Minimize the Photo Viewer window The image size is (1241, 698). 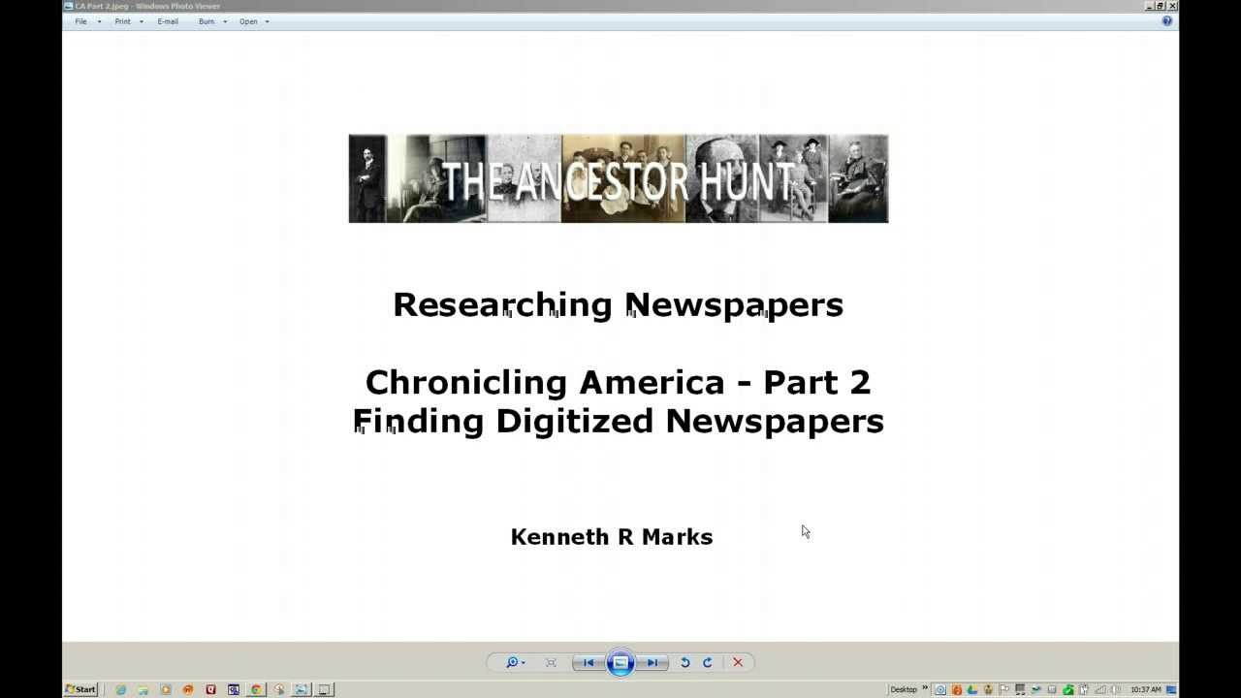pos(1149,6)
